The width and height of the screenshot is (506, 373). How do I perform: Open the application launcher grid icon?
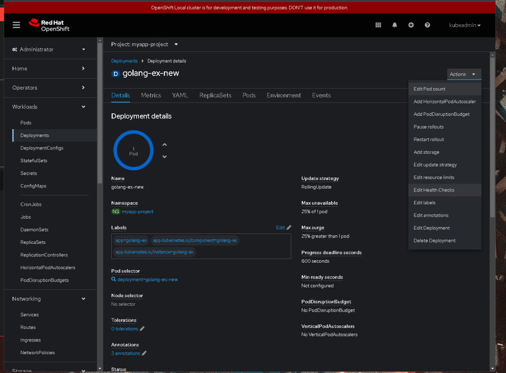378,25
